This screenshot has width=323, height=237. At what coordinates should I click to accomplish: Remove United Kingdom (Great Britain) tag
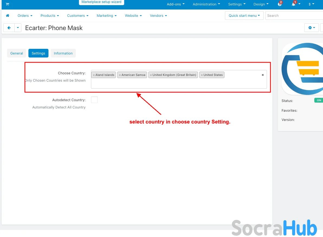pyautogui.click(x=151, y=75)
